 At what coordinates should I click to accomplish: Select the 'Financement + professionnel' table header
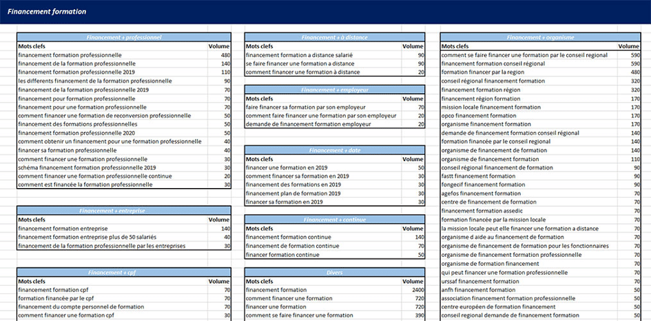coord(124,37)
